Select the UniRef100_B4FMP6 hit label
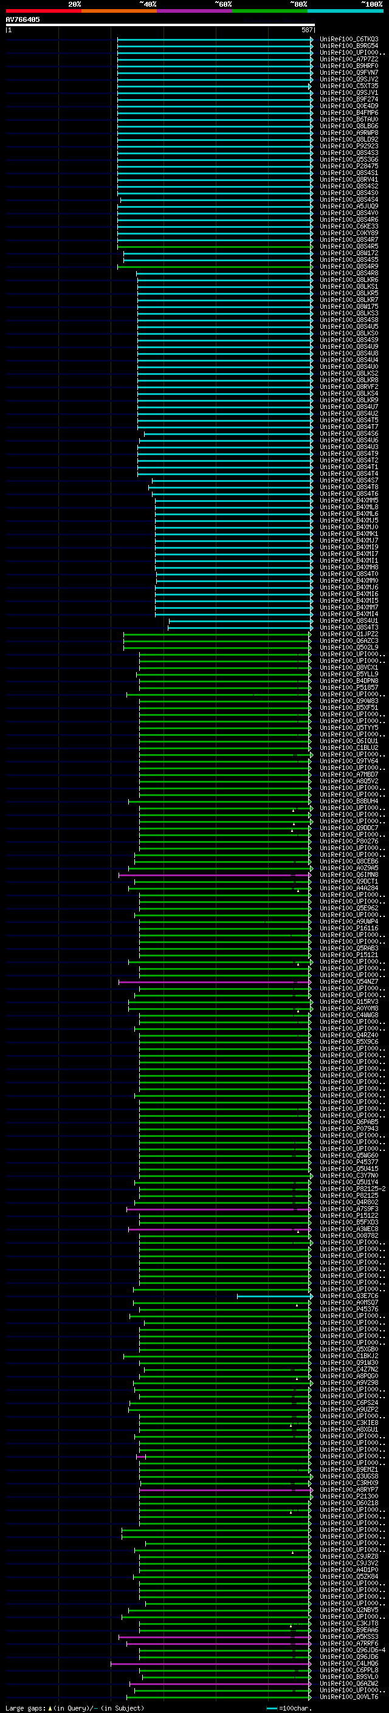This screenshot has width=389, height=1713. 349,112
